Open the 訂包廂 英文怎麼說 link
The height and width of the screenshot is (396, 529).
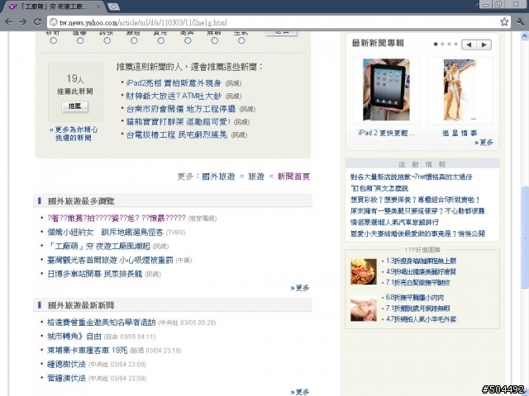(x=379, y=188)
